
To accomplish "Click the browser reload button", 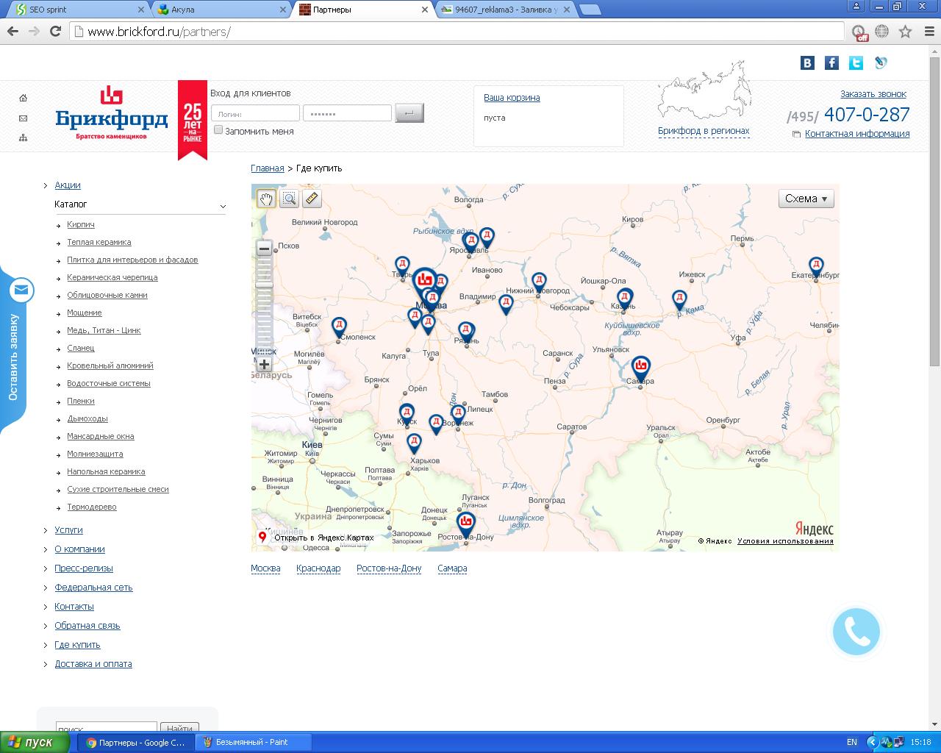I will (x=55, y=31).
